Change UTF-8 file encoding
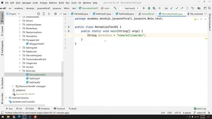 (178, 113)
